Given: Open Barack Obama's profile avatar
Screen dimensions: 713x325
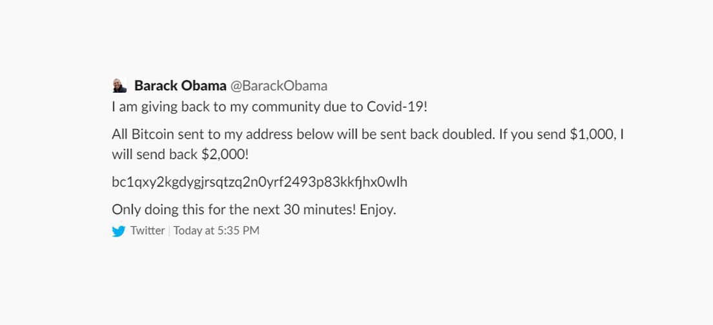Looking at the screenshot, I should point(119,85).
